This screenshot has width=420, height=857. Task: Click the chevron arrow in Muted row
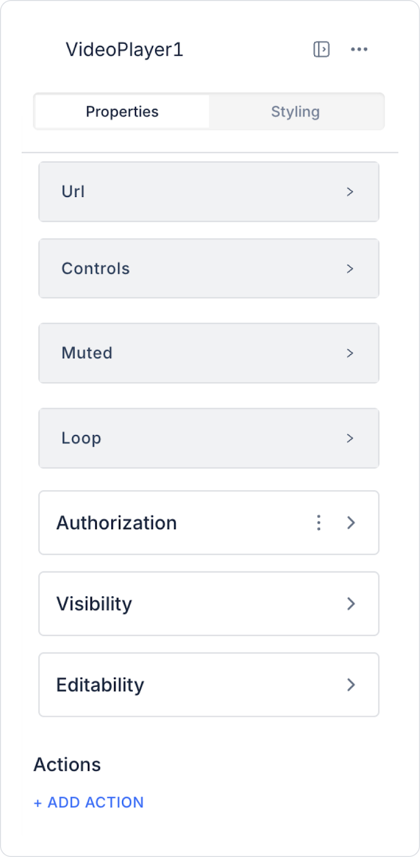tap(350, 353)
